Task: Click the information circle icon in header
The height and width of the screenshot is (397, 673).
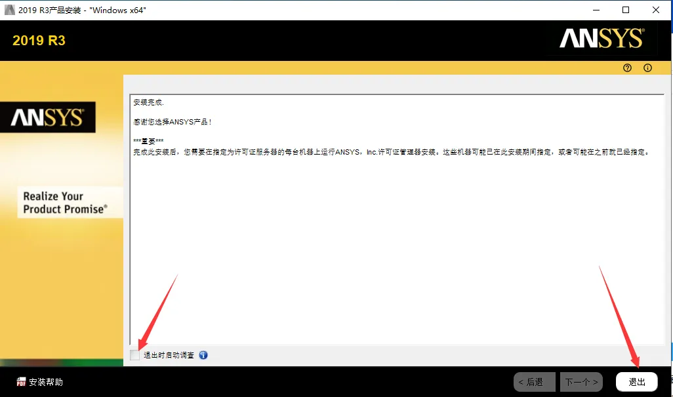Action: pyautogui.click(x=647, y=67)
